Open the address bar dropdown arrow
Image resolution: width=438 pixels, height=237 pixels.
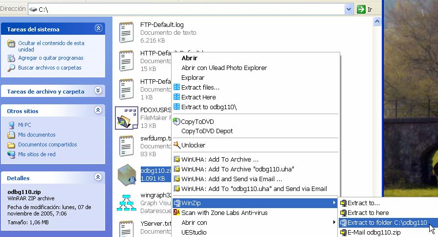pos(349,9)
